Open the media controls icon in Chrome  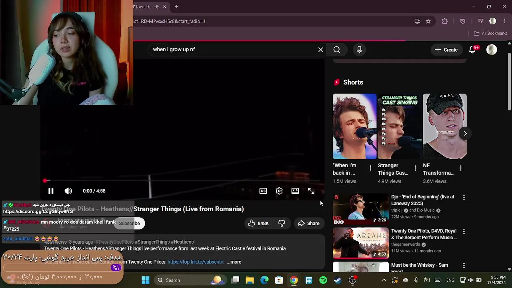coord(480,21)
